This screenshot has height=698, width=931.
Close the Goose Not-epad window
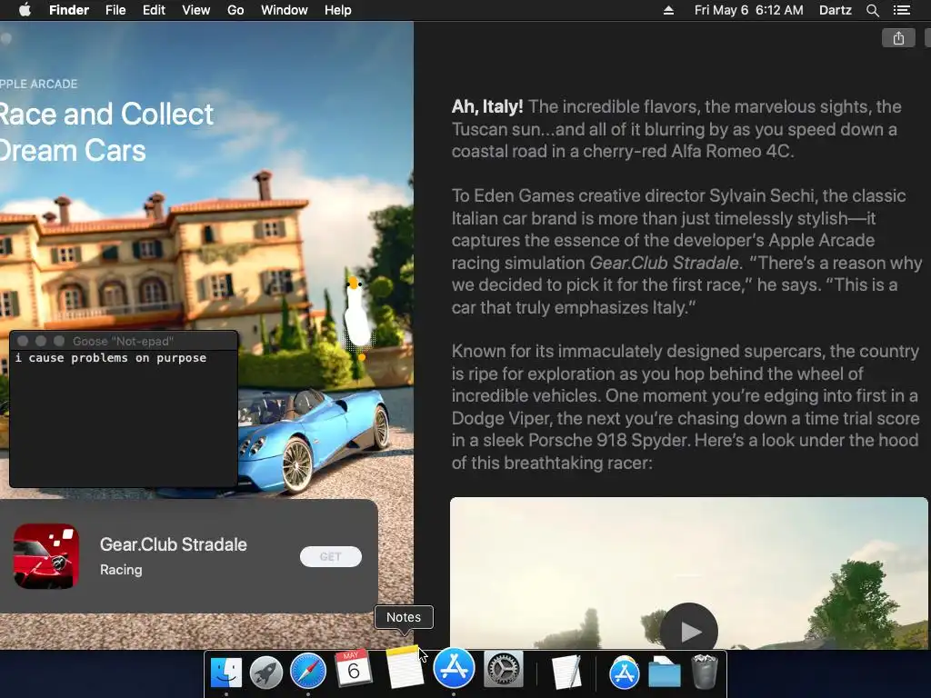[x=23, y=341]
